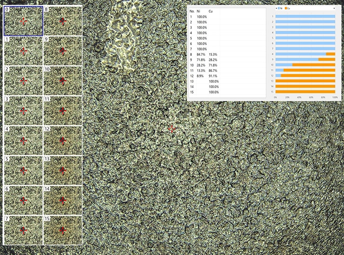
Task: Select table row 12 with 91.1% Cu
Action: click(203, 76)
